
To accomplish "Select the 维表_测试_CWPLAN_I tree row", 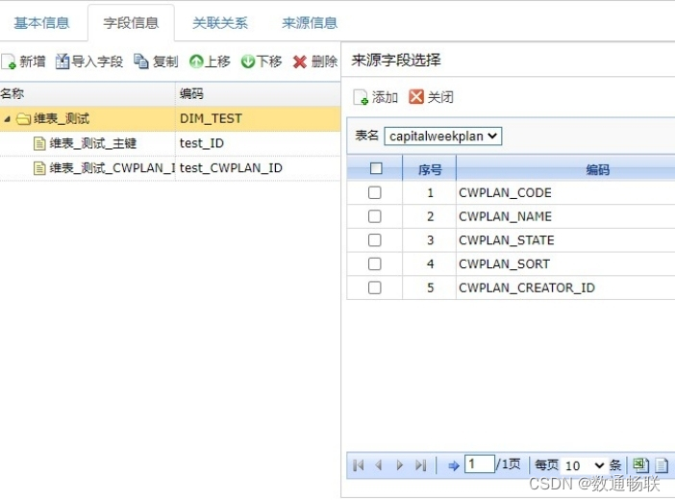I will pos(170,168).
